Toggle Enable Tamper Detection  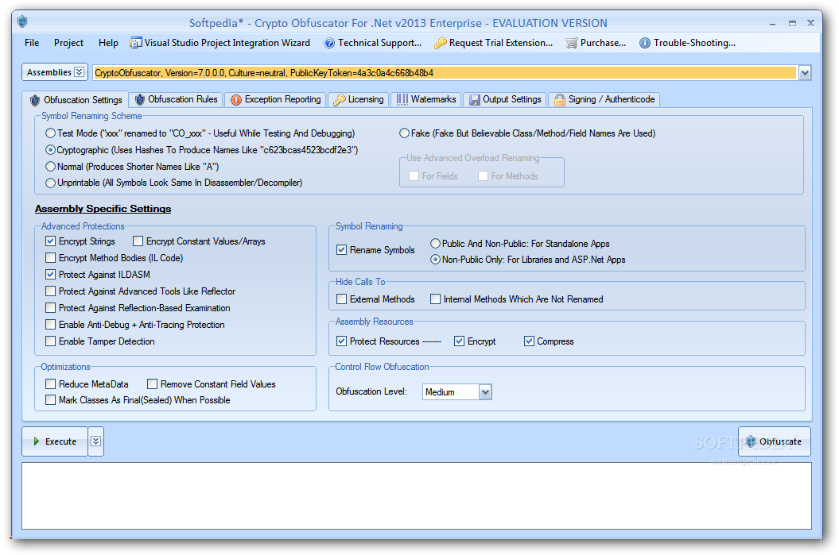(50, 341)
